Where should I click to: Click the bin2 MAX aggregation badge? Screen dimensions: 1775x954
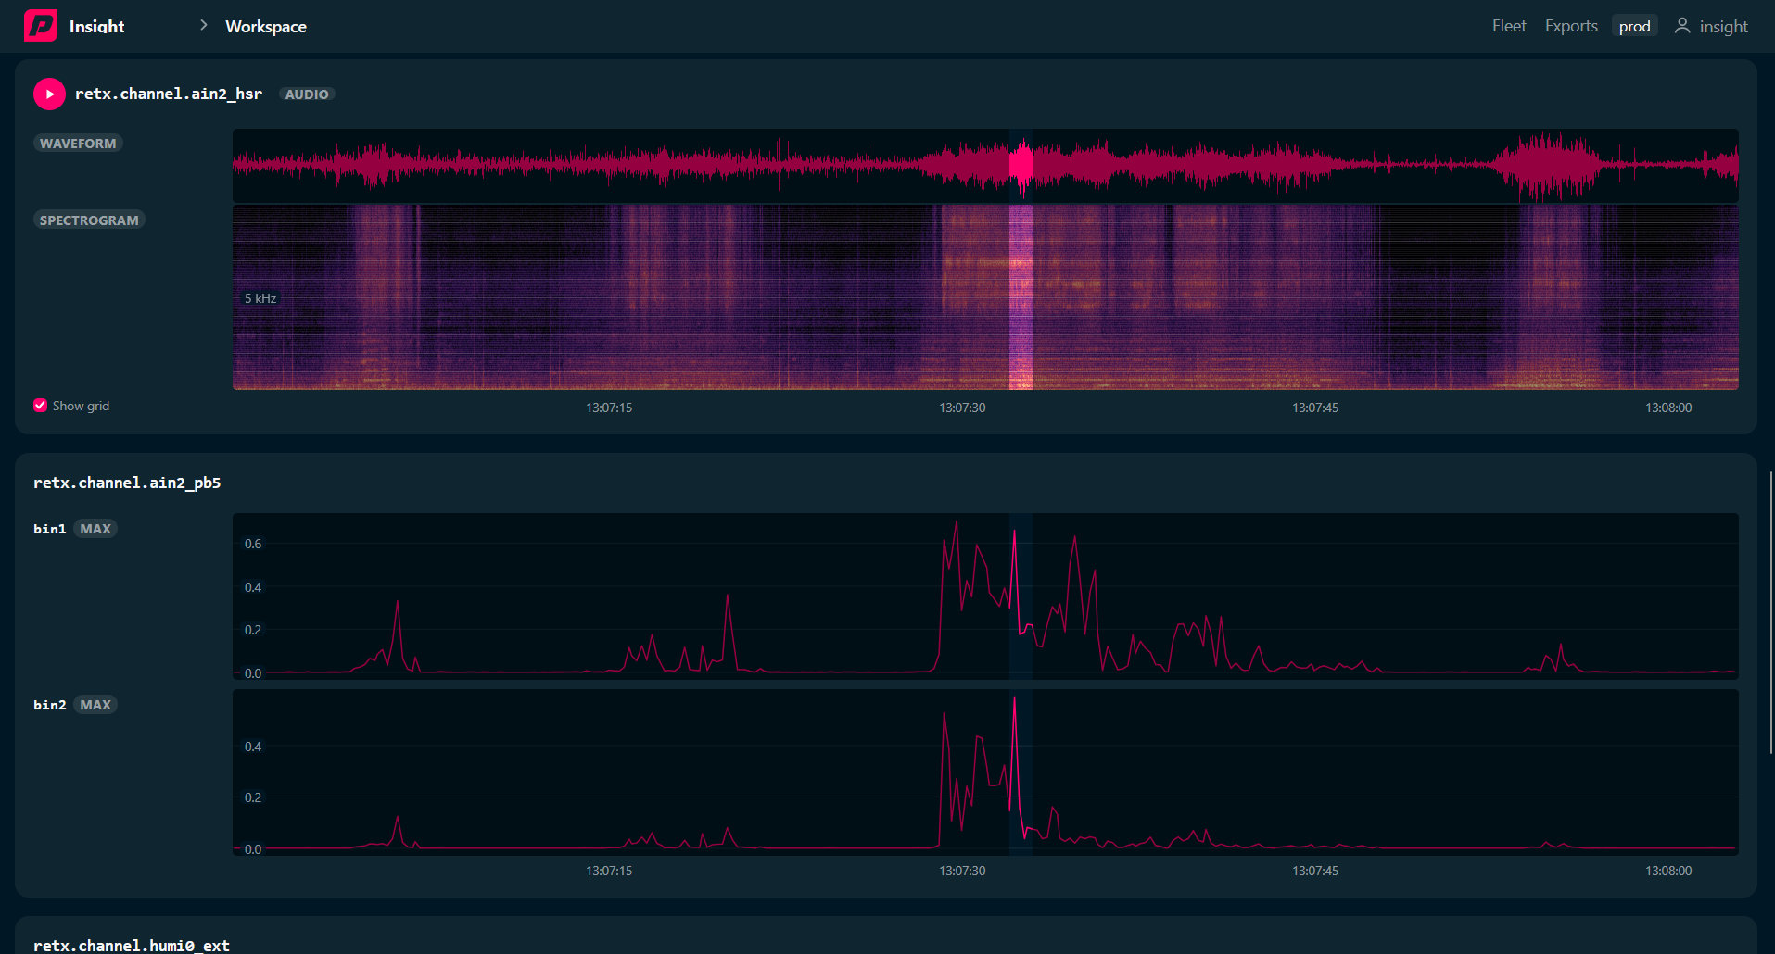pos(95,705)
